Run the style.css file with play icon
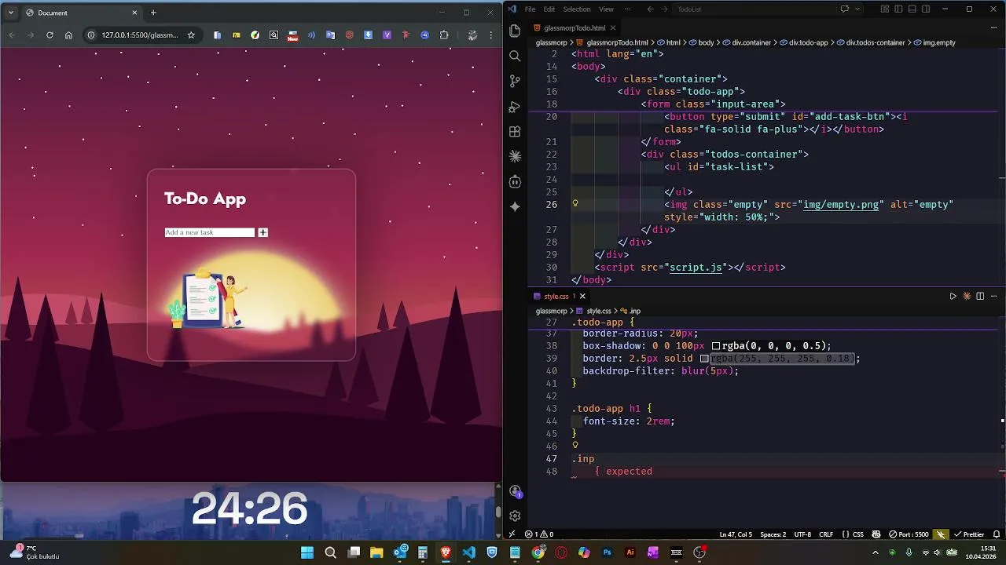Viewport: 1006px width, 565px height. (x=953, y=297)
